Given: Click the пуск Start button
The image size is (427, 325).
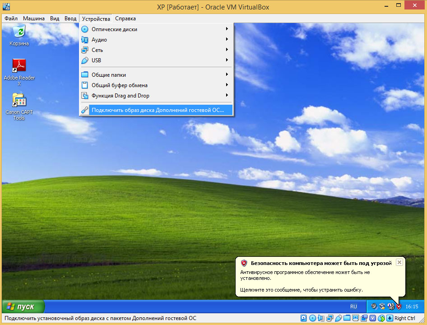Looking at the screenshot, I should [23, 306].
